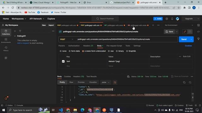Open File Explorer from taskbar
This screenshot has height=113, width=202.
click(x=75, y=110)
